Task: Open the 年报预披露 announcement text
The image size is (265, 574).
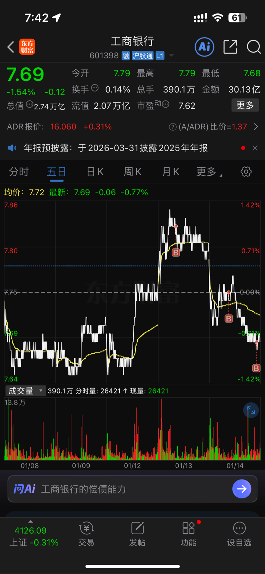Action: point(116,148)
